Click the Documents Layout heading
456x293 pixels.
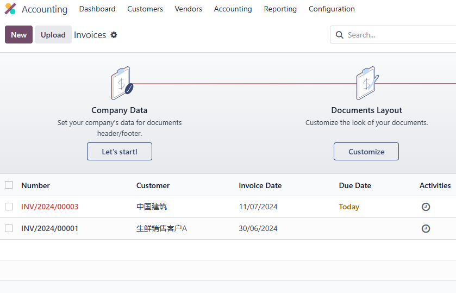(x=366, y=110)
